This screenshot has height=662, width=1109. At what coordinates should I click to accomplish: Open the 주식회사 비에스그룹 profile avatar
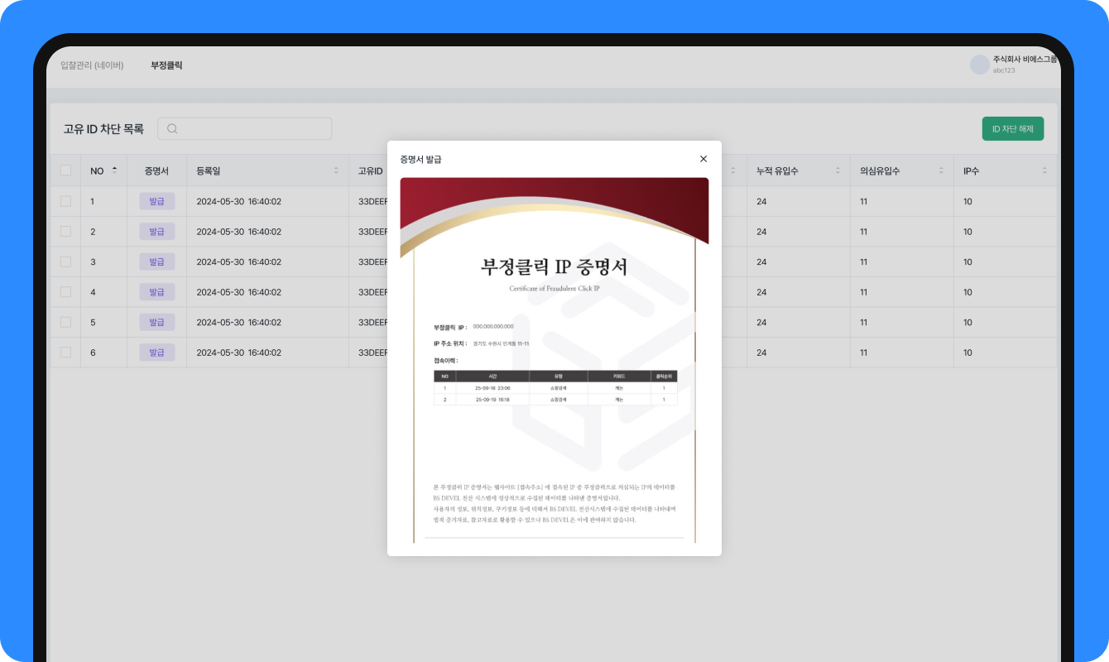point(979,64)
